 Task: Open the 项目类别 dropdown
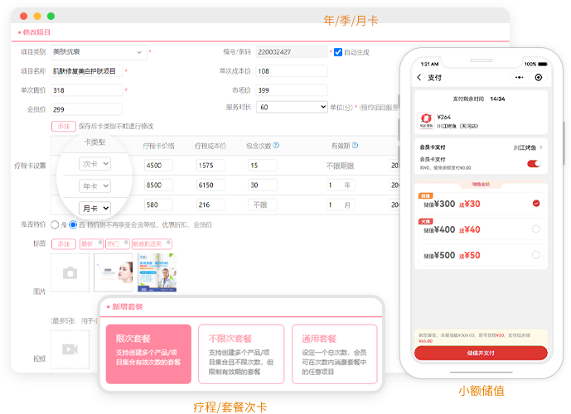(x=98, y=52)
